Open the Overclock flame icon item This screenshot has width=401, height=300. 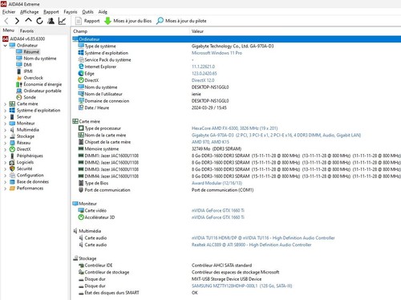pyautogui.click(x=19, y=78)
